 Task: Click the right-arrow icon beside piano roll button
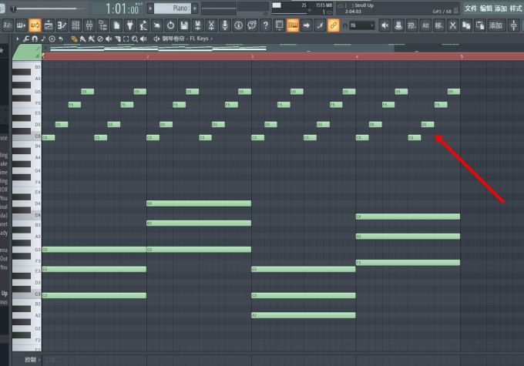click(306, 25)
